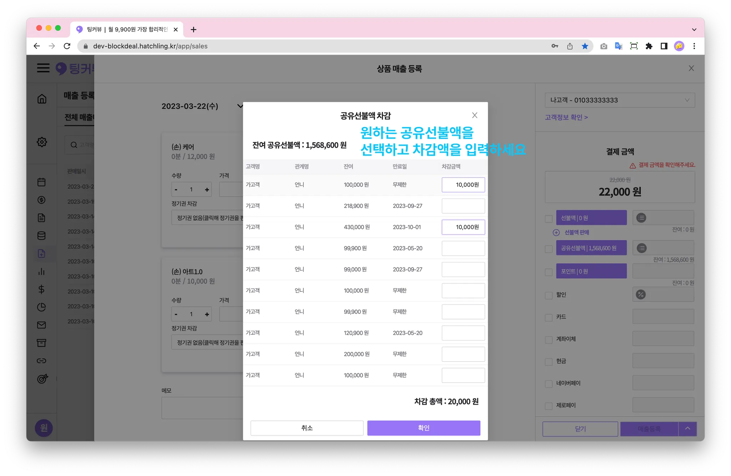Open the mail envelope sidebar icon
The width and height of the screenshot is (731, 476).
click(41, 325)
